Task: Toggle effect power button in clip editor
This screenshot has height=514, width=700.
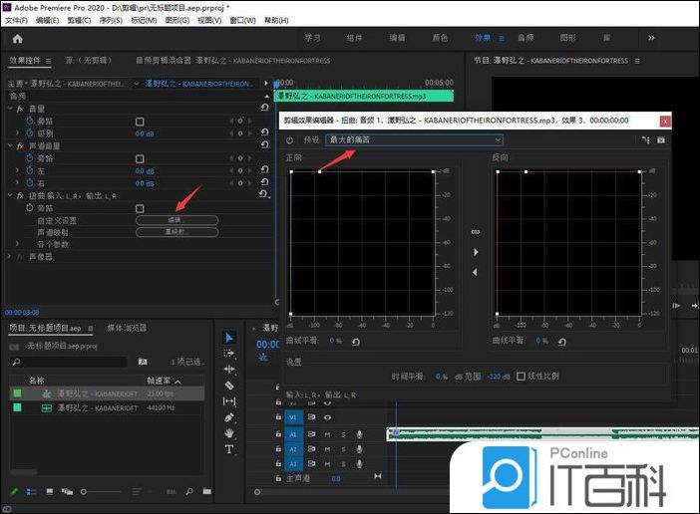Action: click(x=290, y=140)
